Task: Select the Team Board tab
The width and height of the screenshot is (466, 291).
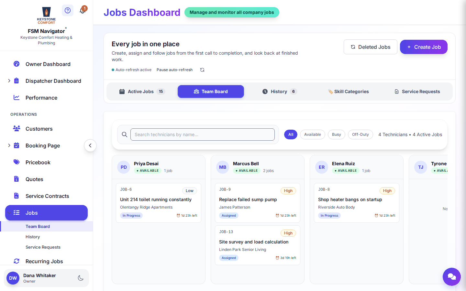Action: coord(211,92)
